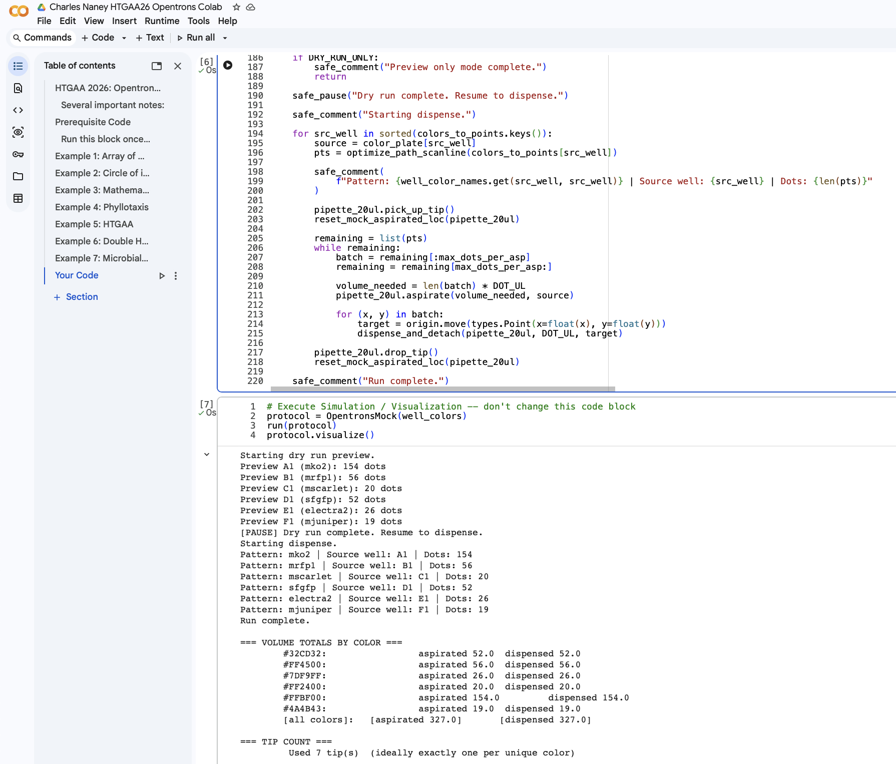This screenshot has height=764, width=896.
Task: Close the Table of contents panel
Action: 178,66
